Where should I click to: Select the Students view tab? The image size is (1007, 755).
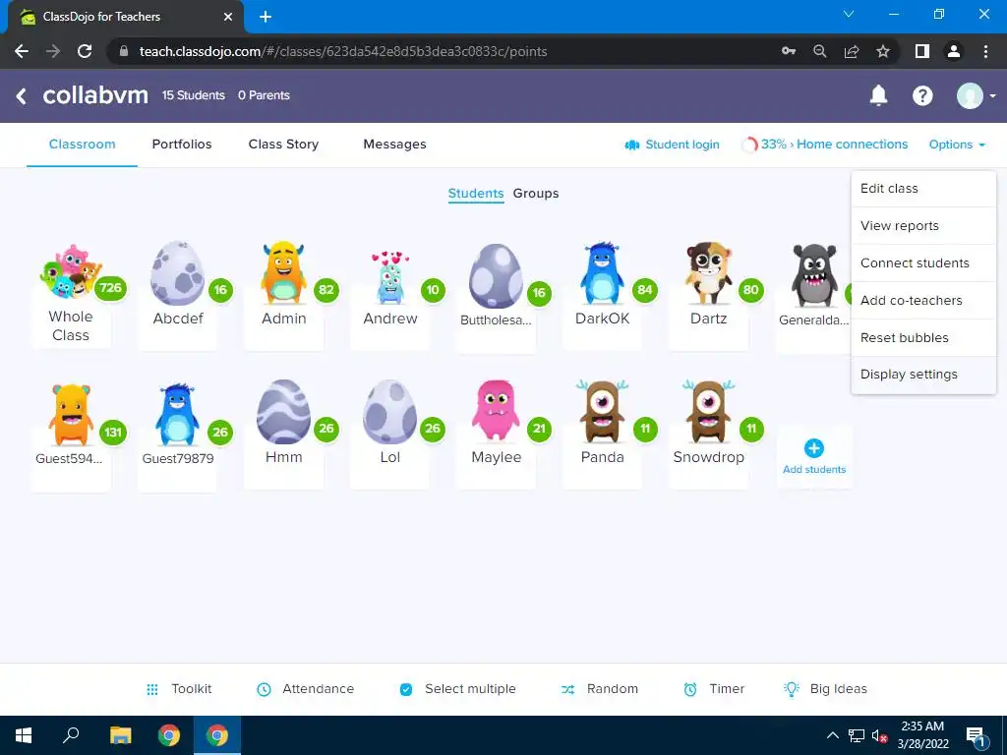476,194
